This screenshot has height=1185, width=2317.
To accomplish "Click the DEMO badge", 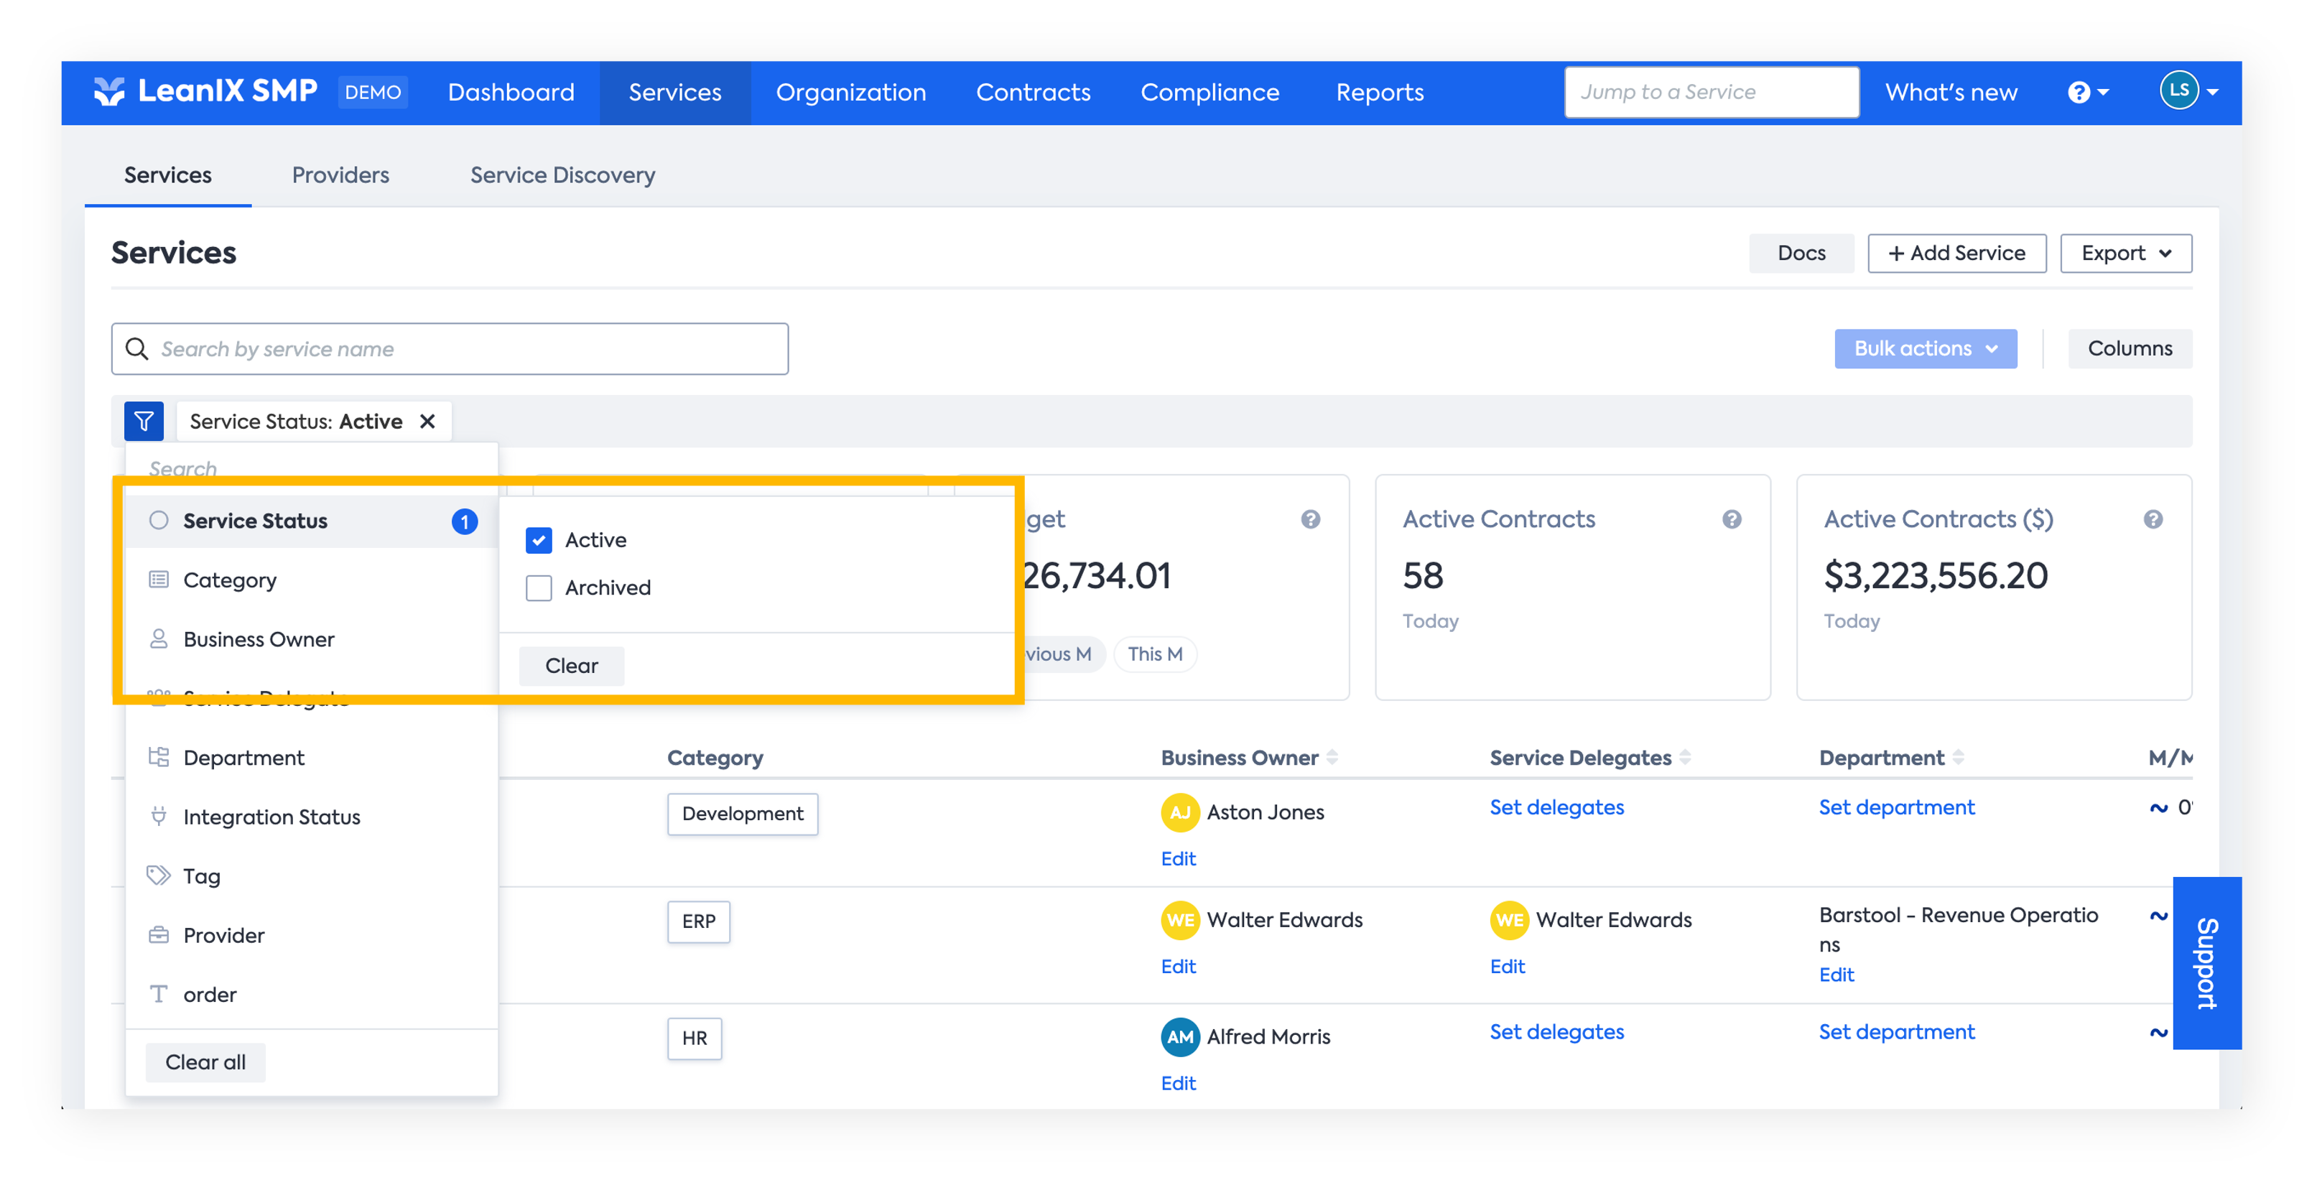I will pos(372,92).
